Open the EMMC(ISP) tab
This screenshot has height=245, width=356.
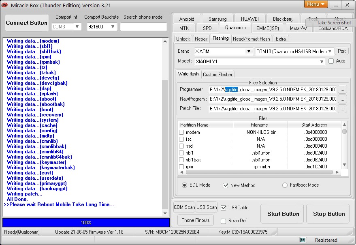[268, 28]
